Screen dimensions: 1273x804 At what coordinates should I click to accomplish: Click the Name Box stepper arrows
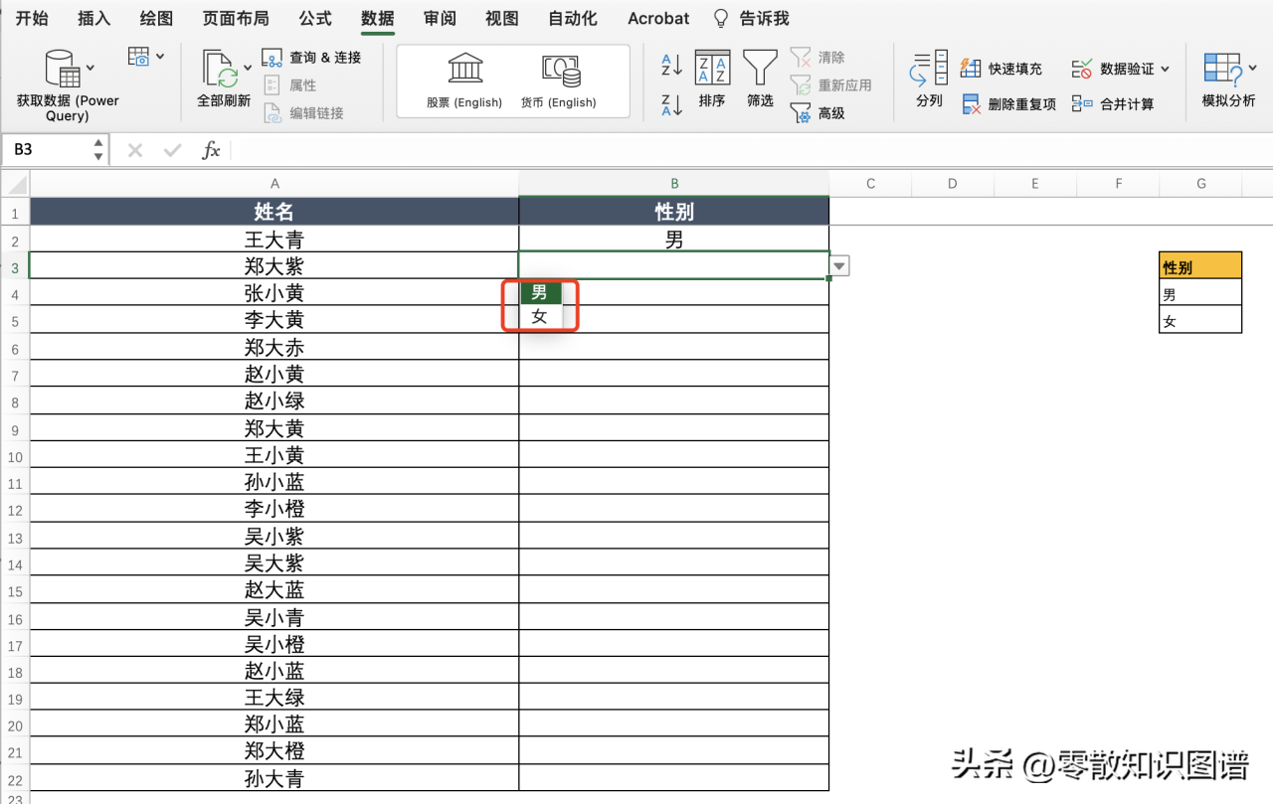click(98, 150)
